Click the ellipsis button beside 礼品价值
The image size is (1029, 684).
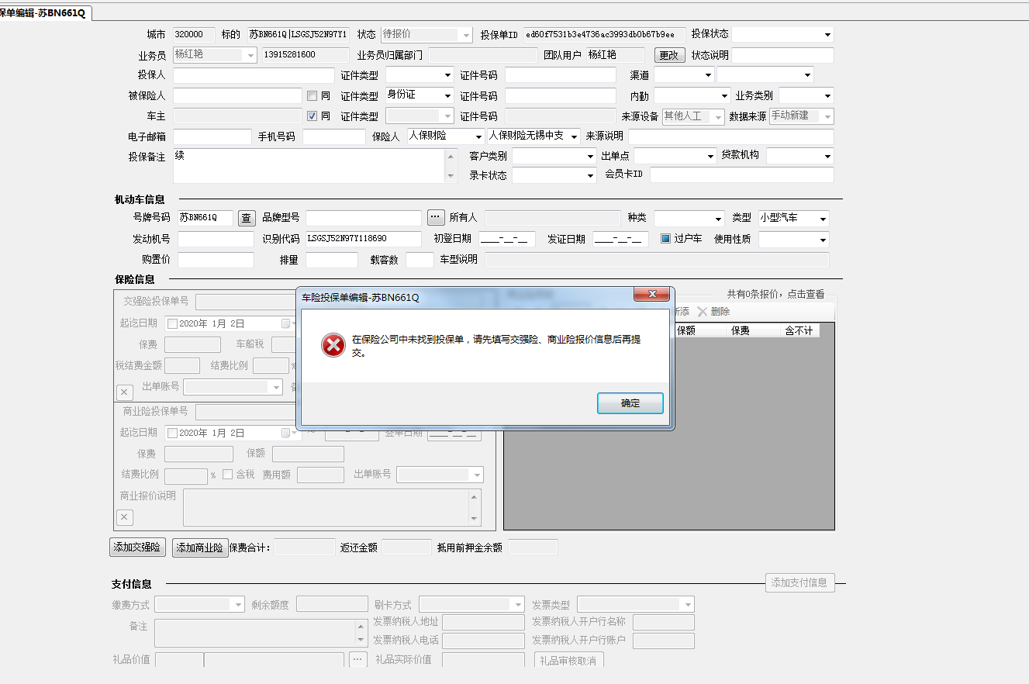(357, 659)
